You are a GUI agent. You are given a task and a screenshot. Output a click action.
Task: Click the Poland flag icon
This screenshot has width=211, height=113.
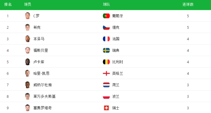pos(106,97)
